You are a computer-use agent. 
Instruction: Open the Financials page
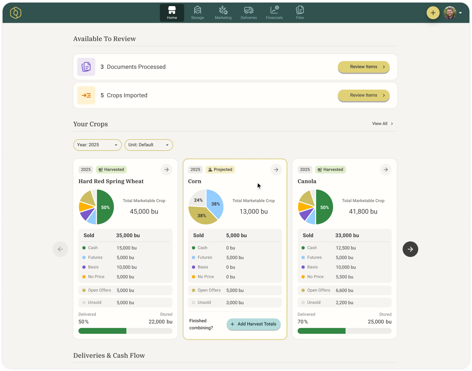point(274,13)
